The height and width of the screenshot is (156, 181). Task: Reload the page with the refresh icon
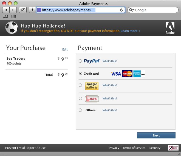point(121,10)
